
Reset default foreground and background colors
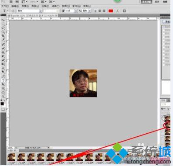(x=1, y=100)
